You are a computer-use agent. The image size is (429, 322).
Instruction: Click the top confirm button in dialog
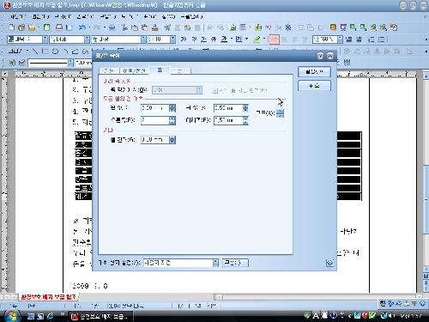click(314, 71)
